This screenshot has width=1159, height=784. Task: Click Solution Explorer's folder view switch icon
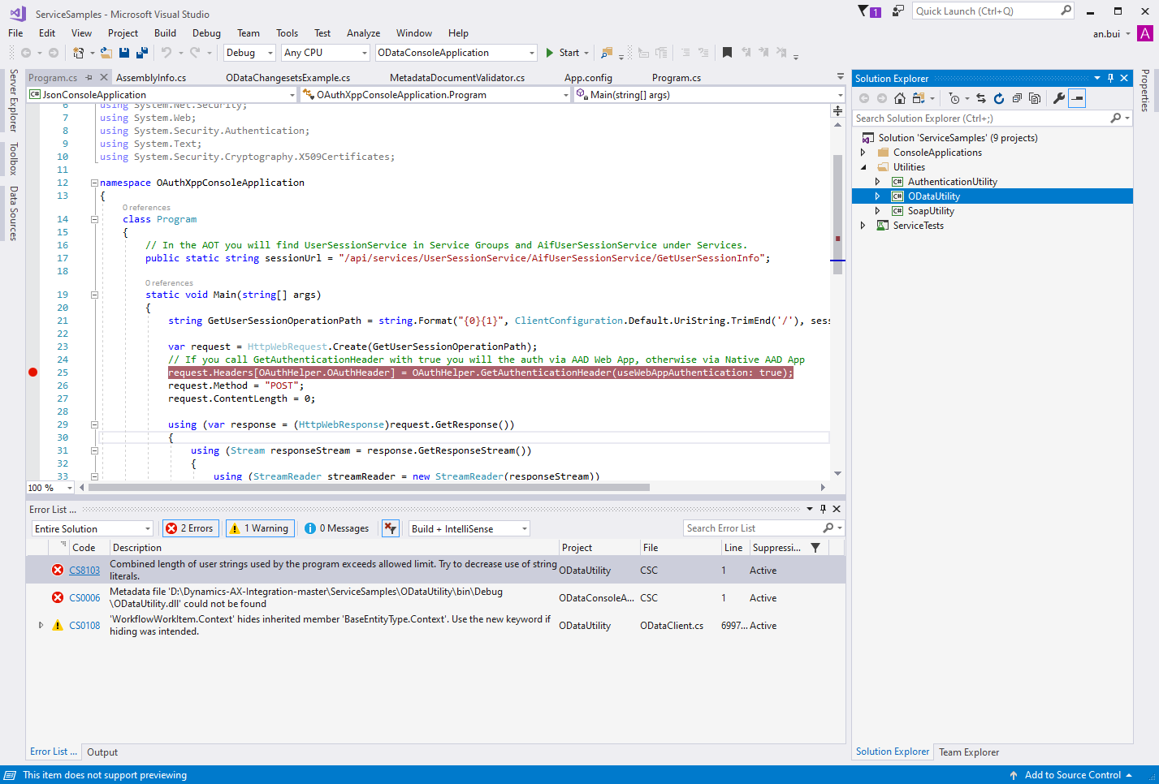(x=919, y=98)
